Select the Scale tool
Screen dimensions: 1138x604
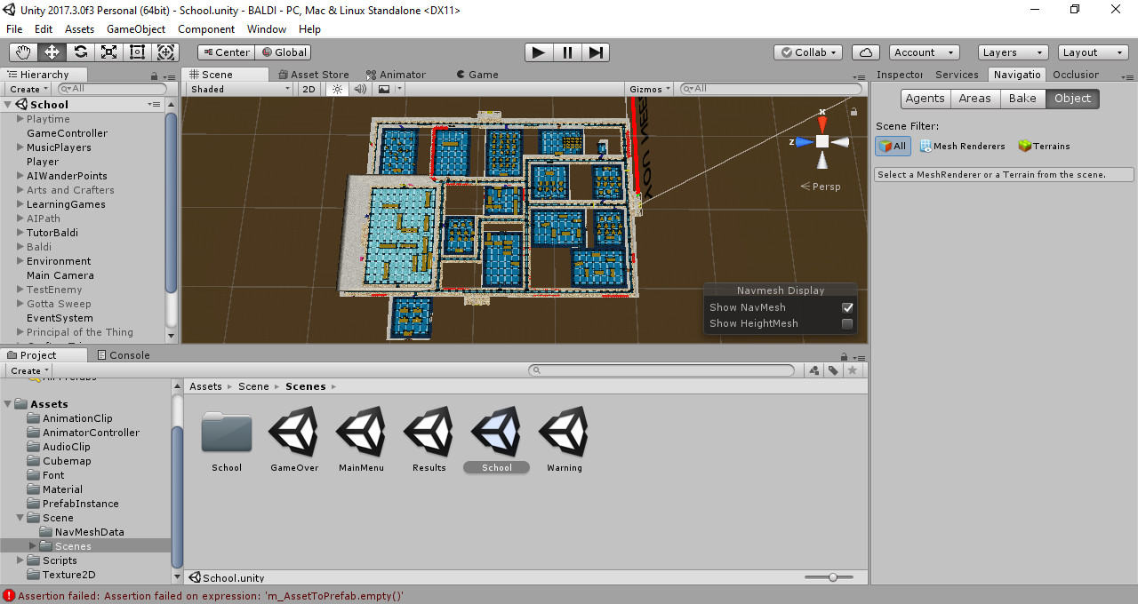108,52
